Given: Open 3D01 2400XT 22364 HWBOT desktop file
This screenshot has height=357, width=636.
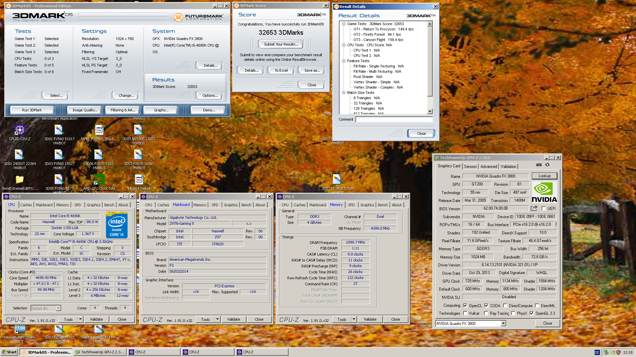Looking at the screenshot, I should coord(20,160).
